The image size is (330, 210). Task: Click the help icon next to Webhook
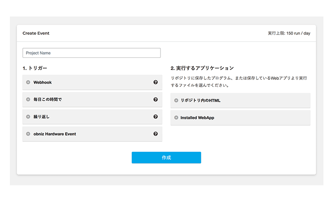156,82
